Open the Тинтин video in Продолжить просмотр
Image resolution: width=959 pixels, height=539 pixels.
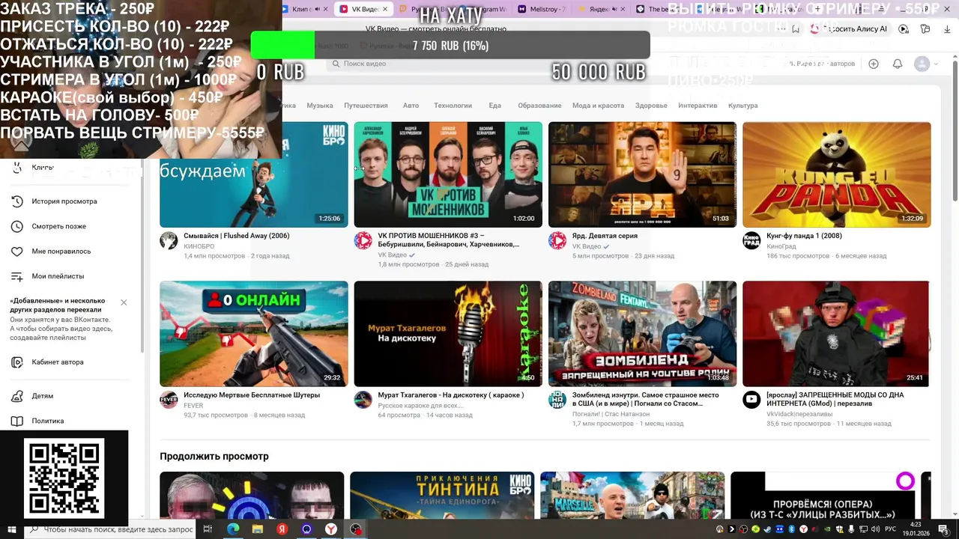442,495
